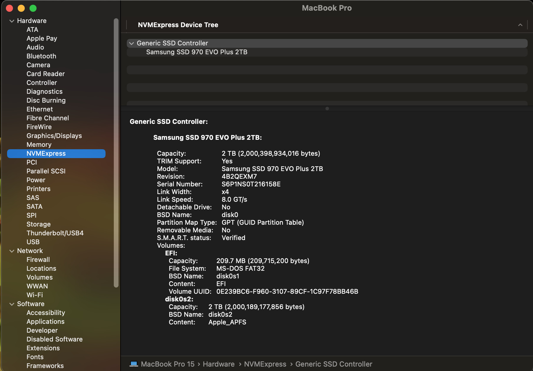Click the serial number value S6P1NS0T216158E

pyautogui.click(x=251, y=184)
